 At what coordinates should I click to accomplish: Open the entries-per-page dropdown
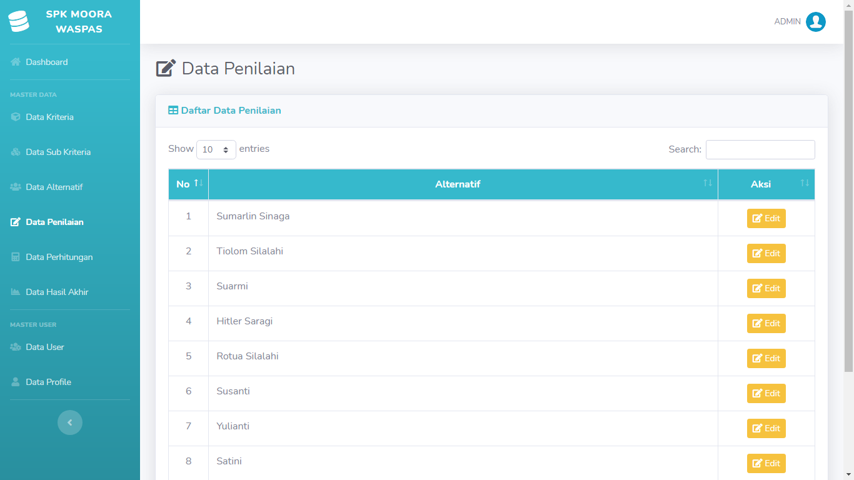click(x=216, y=149)
